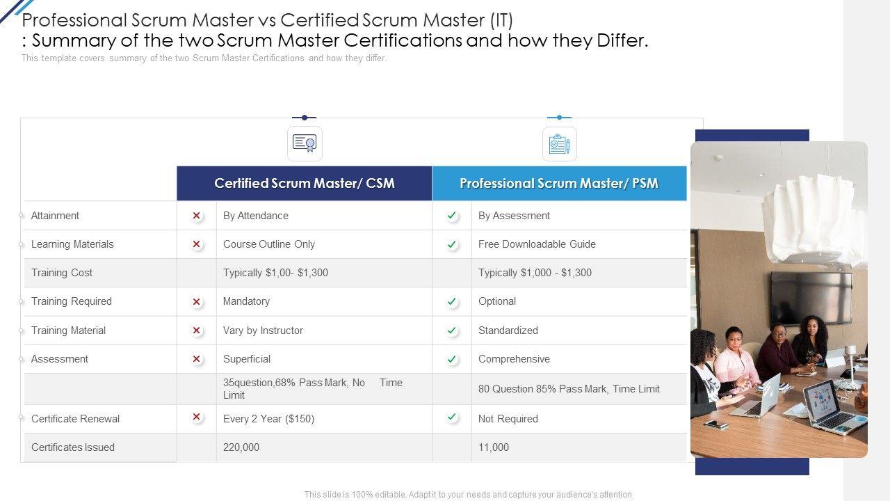Screen dimensions: 890x501
Task: Click the green check beside Standardized
Action: click(x=452, y=331)
